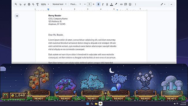Decrease the font size
188x106 pixels.
point(85,4)
